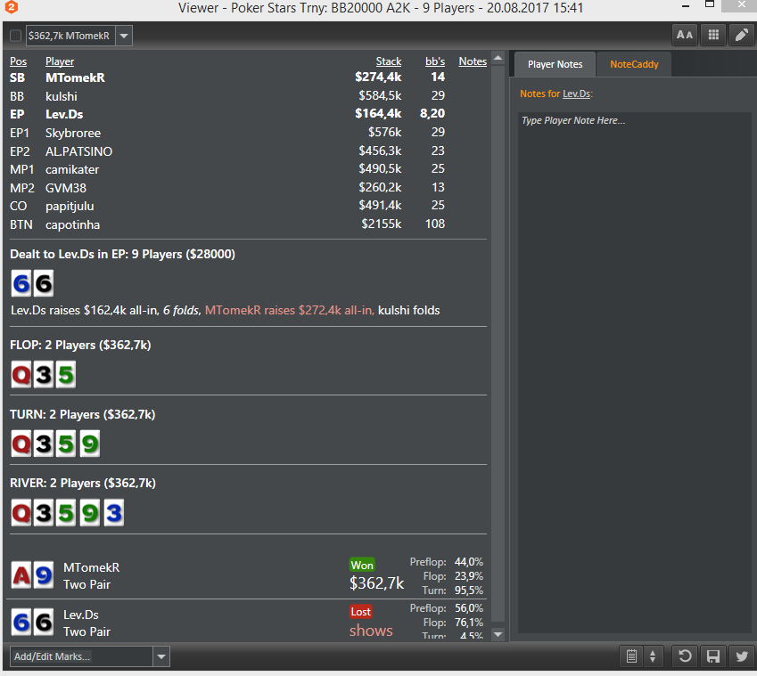Select player AL.PATSINO in the table
This screenshot has width=757, height=676.
(78, 151)
